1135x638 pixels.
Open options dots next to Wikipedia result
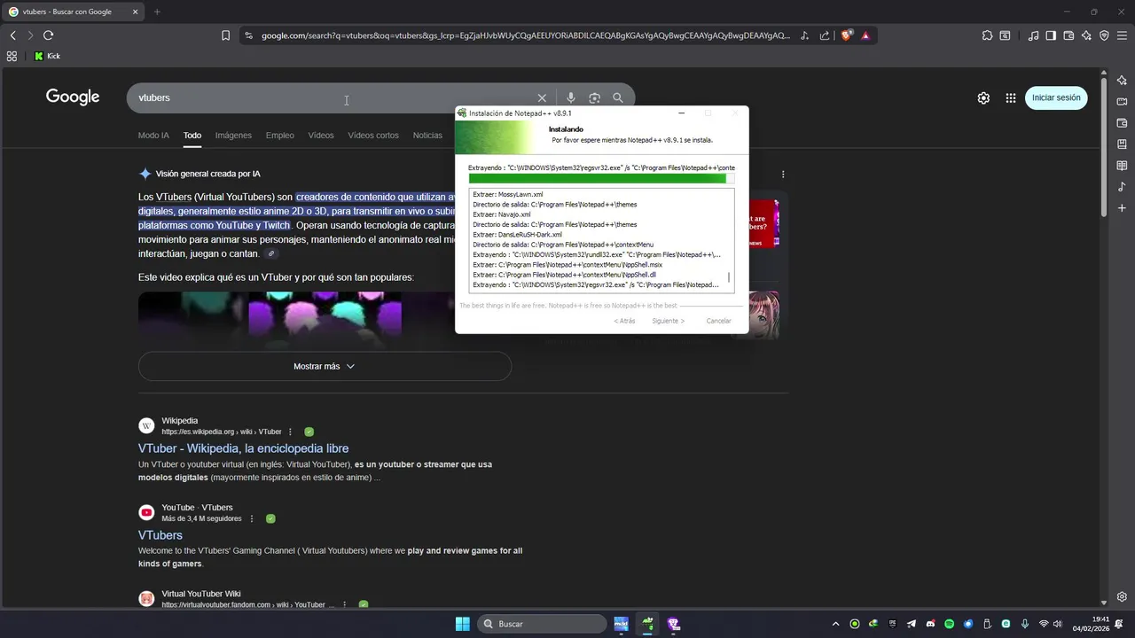click(290, 432)
